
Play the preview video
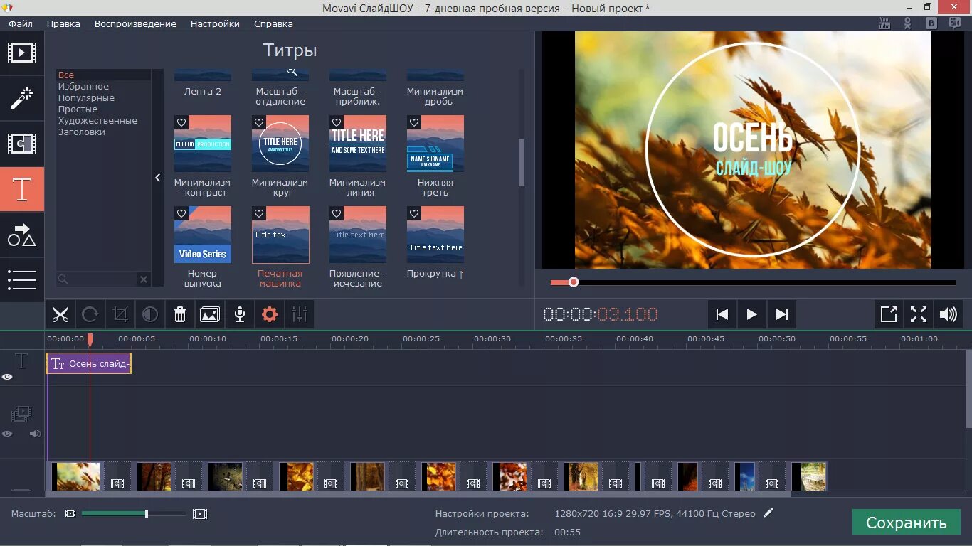coord(751,314)
